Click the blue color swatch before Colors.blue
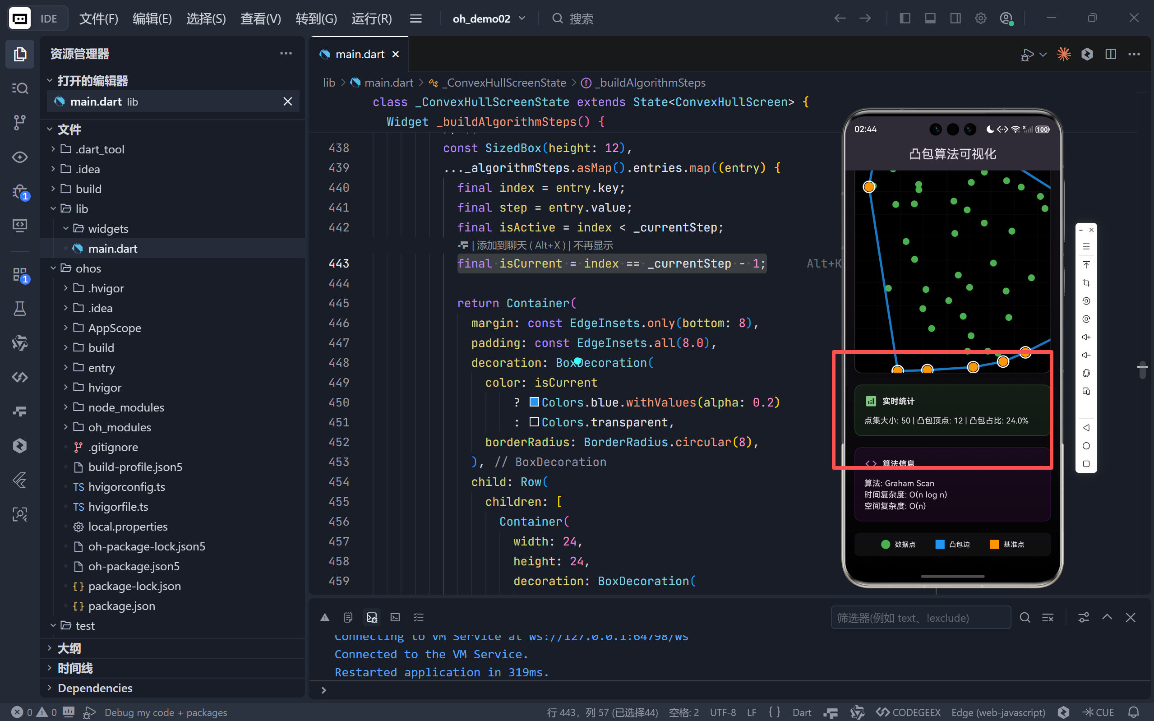 point(534,402)
